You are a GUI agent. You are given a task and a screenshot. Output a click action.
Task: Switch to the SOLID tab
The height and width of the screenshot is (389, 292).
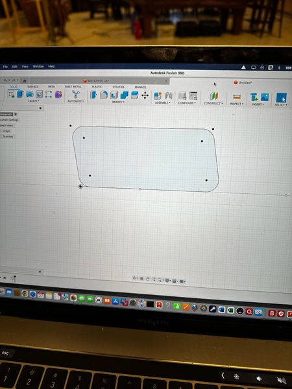coord(14,87)
